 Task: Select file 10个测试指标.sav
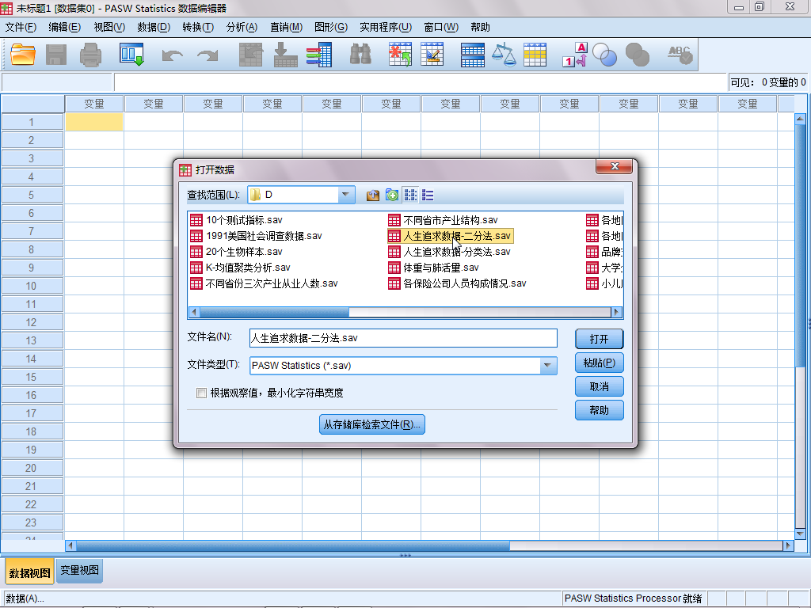[x=236, y=220]
